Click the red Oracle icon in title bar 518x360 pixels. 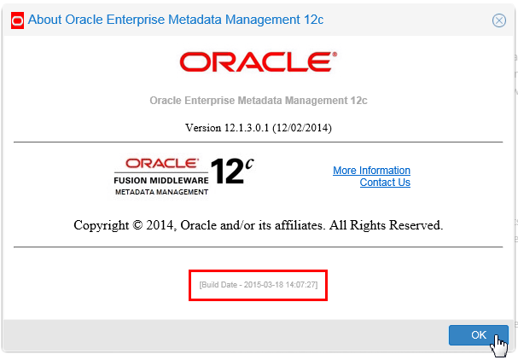point(17,20)
